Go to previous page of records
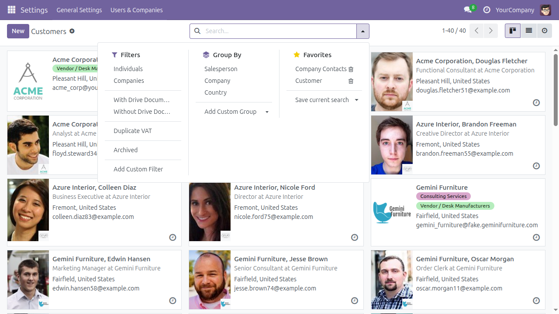This screenshot has height=314, width=559. 477,31
